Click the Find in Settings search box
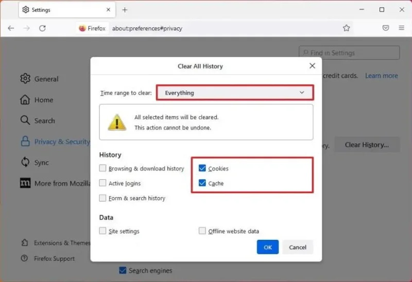This screenshot has width=412, height=282. (349, 53)
